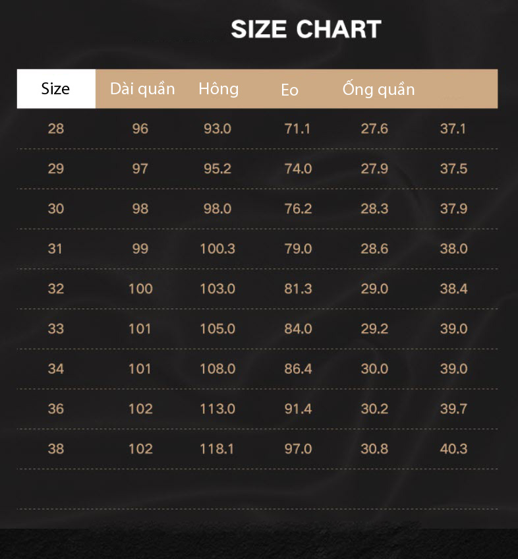Screen dimensions: 518x559
Task: Click the Eo column header
Action: click(289, 90)
